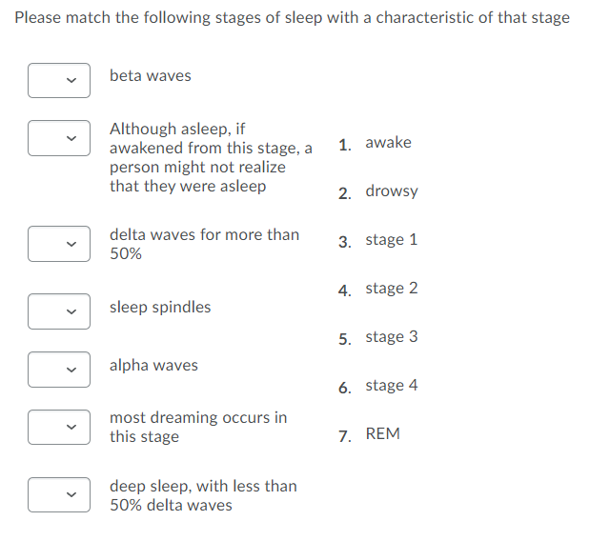The image size is (610, 541).
Task: Expand the sleep spindles answer dropdown
Action: [58, 311]
